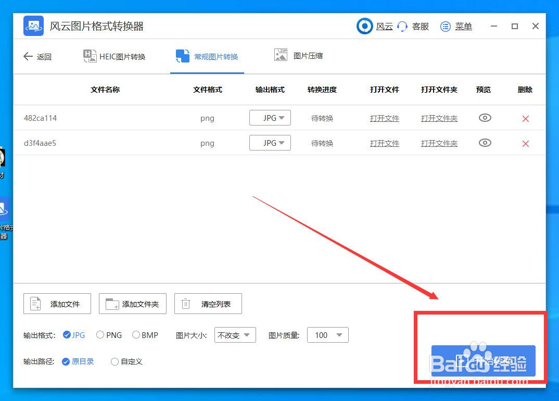This screenshot has width=559, height=401.
Task: Switch to the HEIC图片转换 tab
Action: click(115, 56)
